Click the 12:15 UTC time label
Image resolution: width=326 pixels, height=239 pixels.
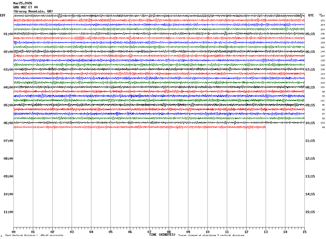click(x=310, y=159)
